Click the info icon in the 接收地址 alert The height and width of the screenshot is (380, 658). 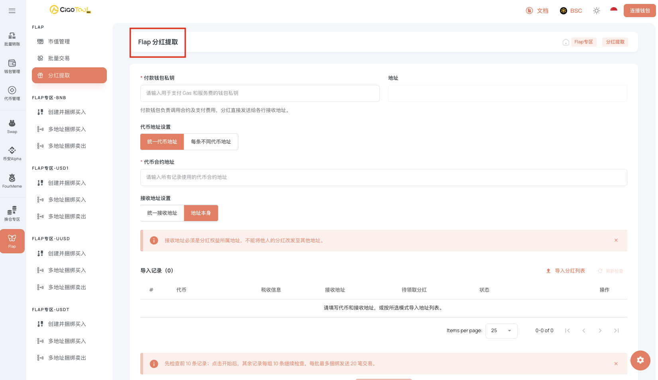click(x=154, y=241)
